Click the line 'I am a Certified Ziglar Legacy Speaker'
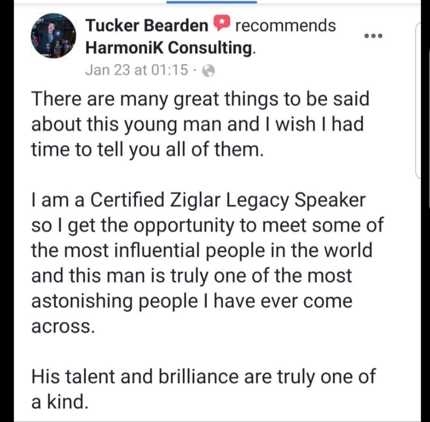 pos(199,200)
